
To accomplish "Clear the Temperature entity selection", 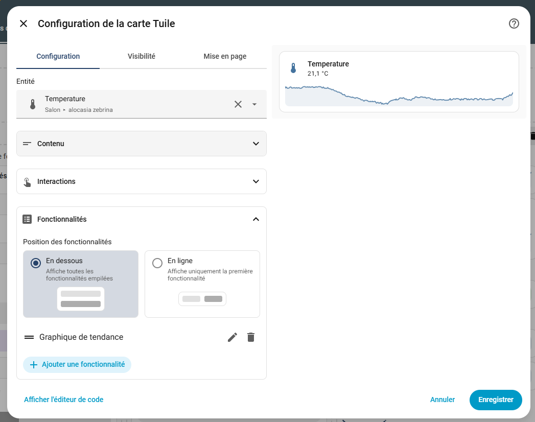I will tap(238, 104).
